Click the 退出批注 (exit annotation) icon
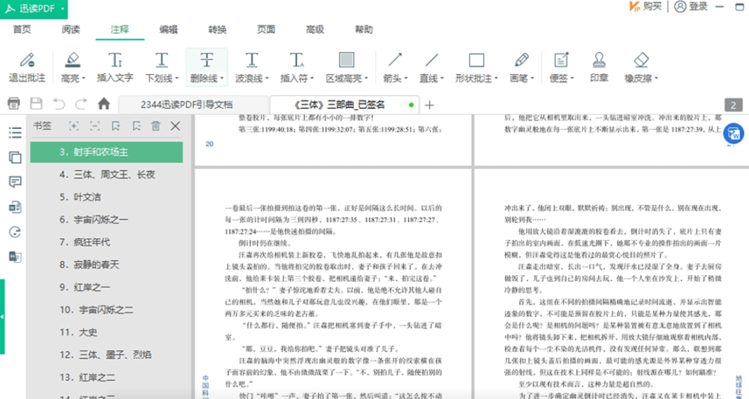The height and width of the screenshot is (399, 749). click(27, 61)
